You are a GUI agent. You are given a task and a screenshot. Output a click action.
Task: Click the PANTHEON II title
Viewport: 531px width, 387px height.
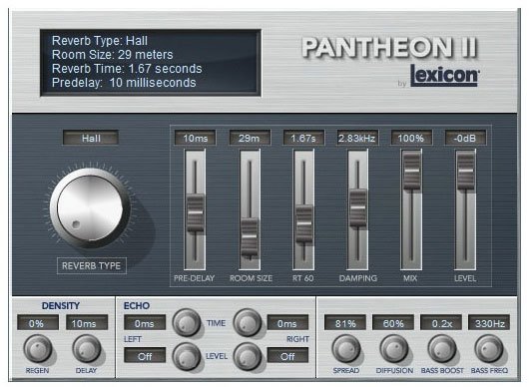389,47
